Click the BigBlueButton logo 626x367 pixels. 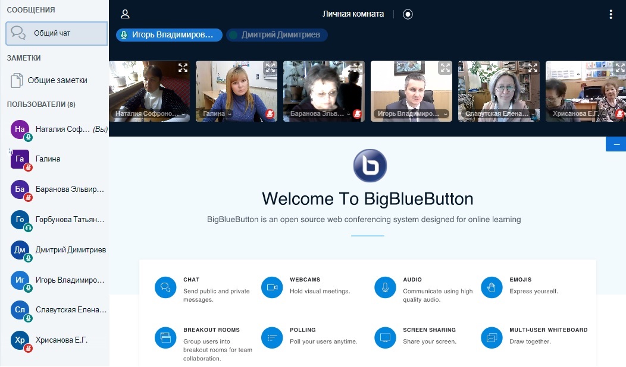click(x=370, y=166)
